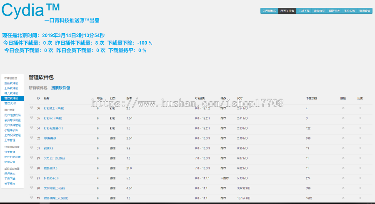This screenshot has height=204, width=375.
Task: Open 会员等级设置 in the sidebar
Action: click(12, 120)
